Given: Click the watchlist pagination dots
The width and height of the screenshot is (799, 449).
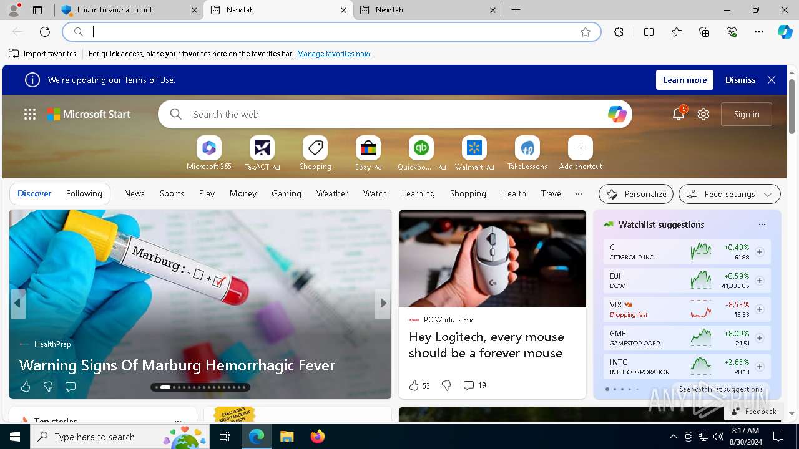Looking at the screenshot, I should pos(622,389).
